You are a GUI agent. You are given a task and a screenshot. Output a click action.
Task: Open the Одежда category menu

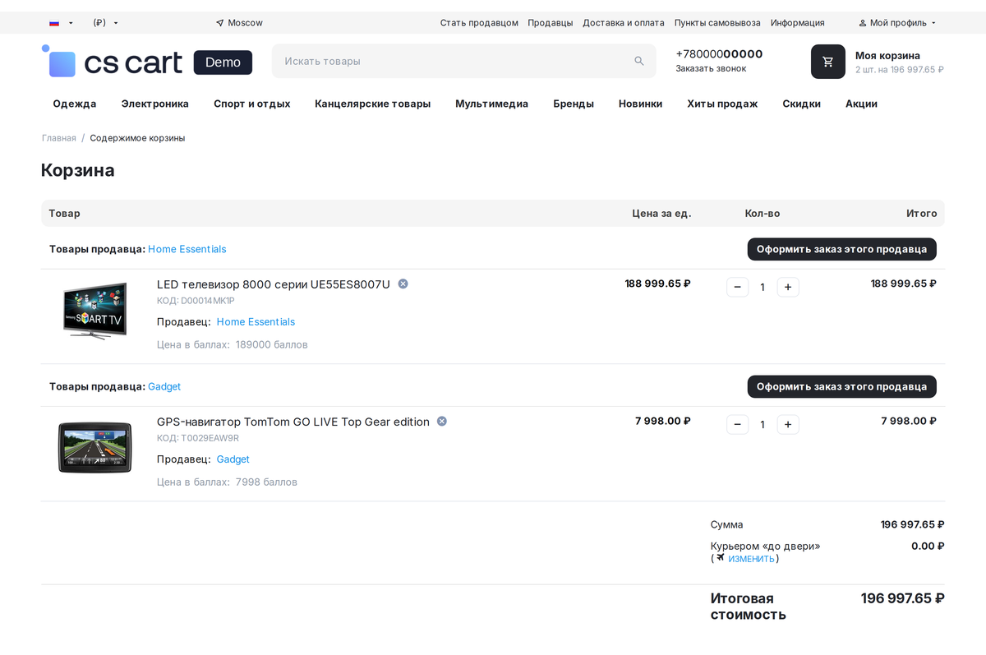click(x=75, y=104)
